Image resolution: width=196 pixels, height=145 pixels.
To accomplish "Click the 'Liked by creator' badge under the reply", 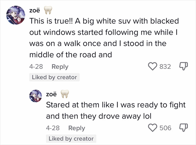I will (71, 139).
